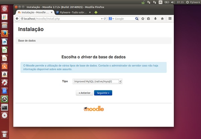
Task: Click the Instalação page heading
Action: pyautogui.click(x=31, y=29)
